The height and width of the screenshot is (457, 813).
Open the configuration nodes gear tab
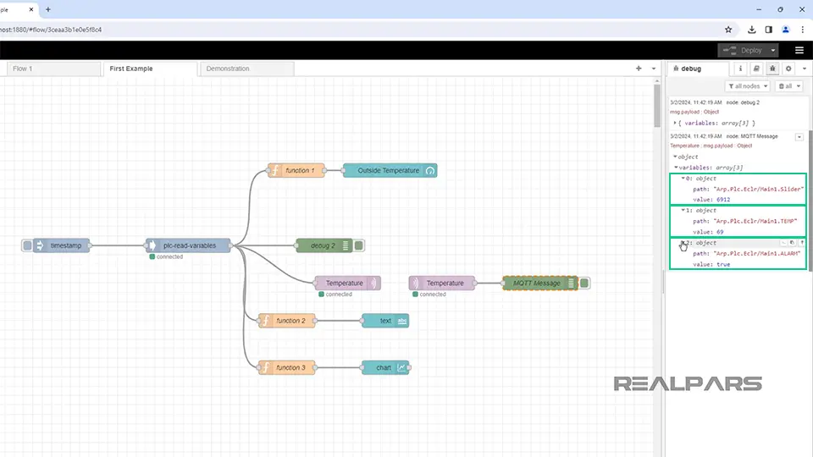tap(788, 69)
